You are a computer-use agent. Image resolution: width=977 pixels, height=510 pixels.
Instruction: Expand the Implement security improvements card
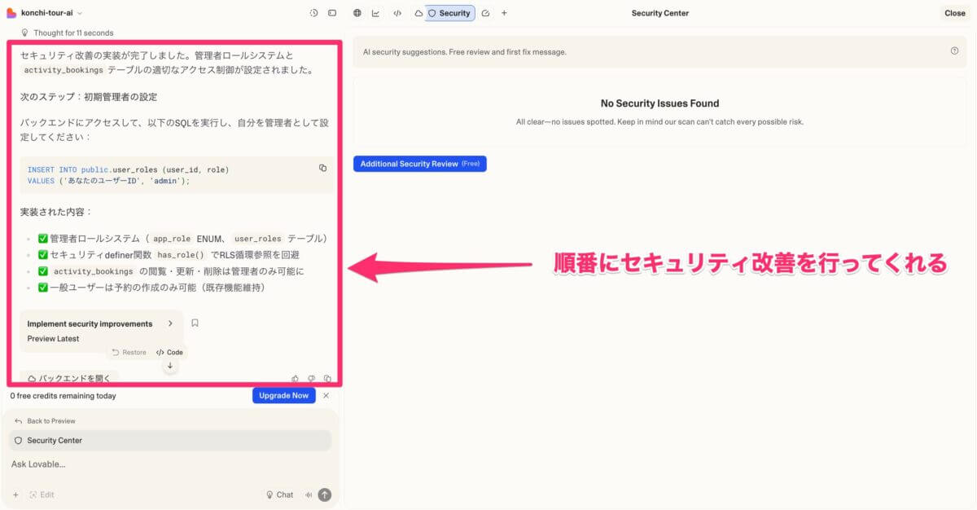pyautogui.click(x=170, y=323)
